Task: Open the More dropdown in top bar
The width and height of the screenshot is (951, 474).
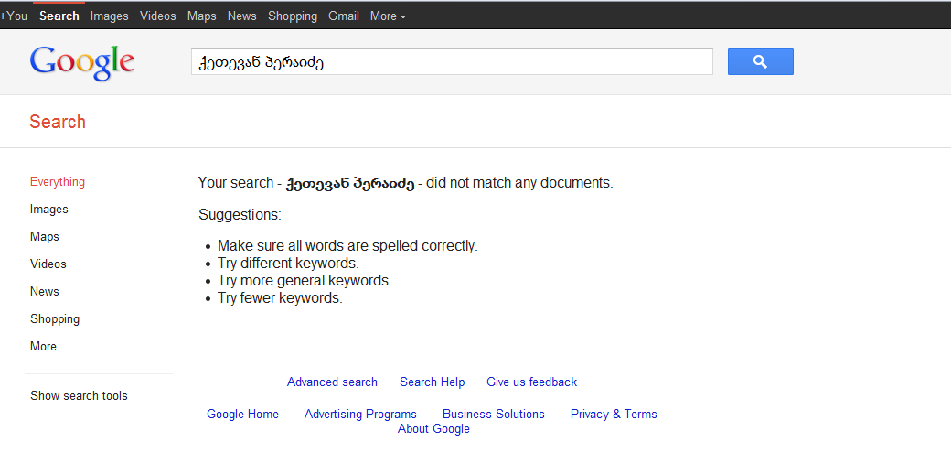Action: (388, 16)
